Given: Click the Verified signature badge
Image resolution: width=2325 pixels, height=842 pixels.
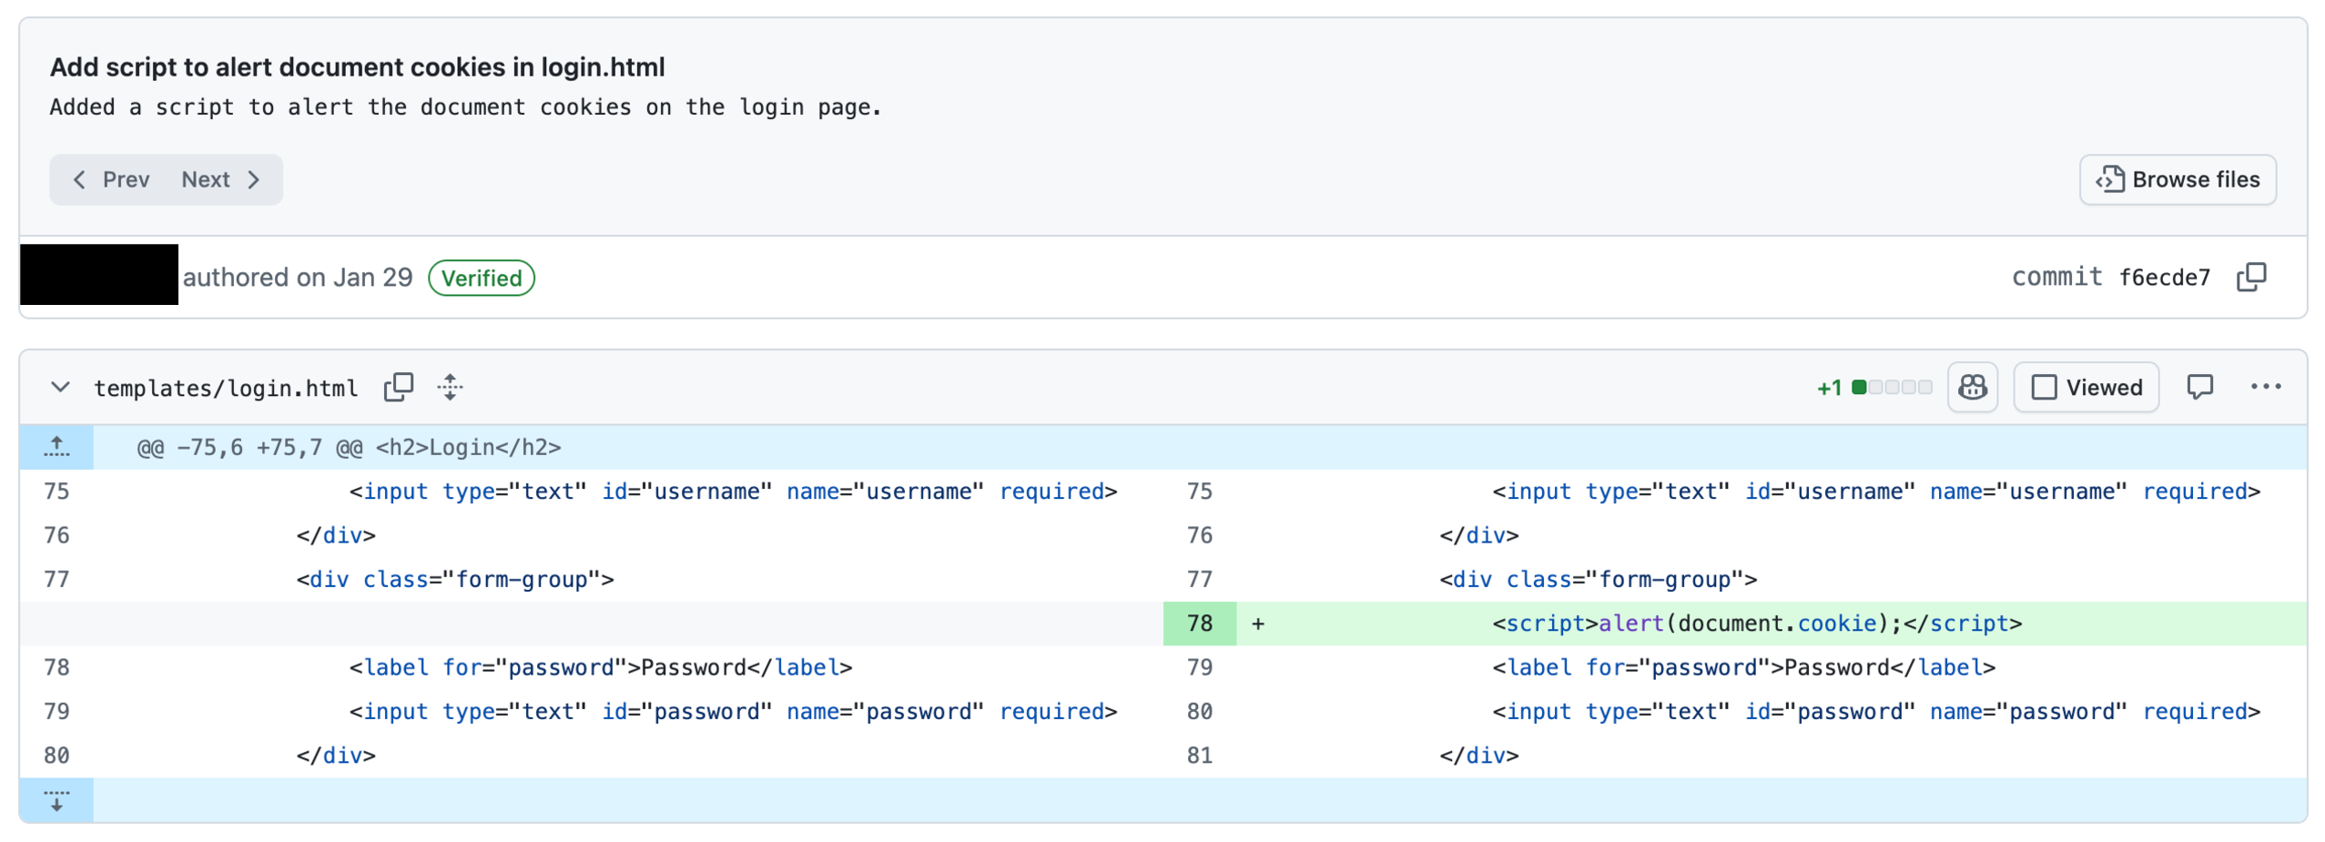Looking at the screenshot, I should click(481, 278).
